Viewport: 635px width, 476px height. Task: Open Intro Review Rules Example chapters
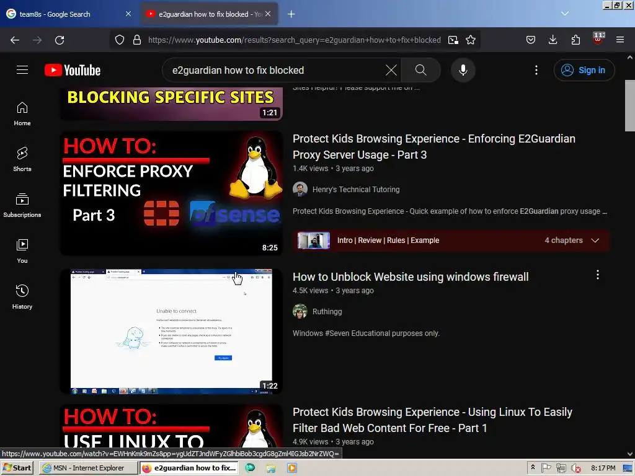388,240
